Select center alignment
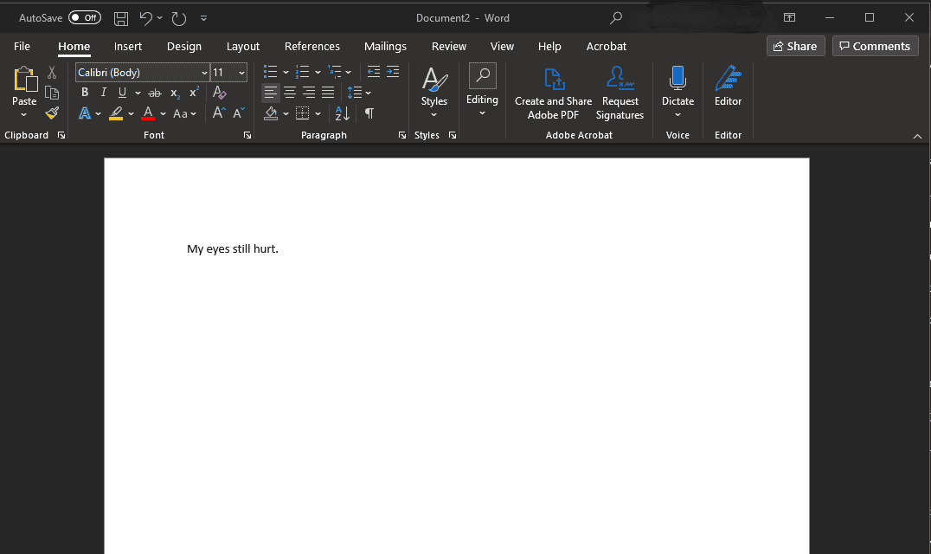931x554 pixels. [x=289, y=93]
